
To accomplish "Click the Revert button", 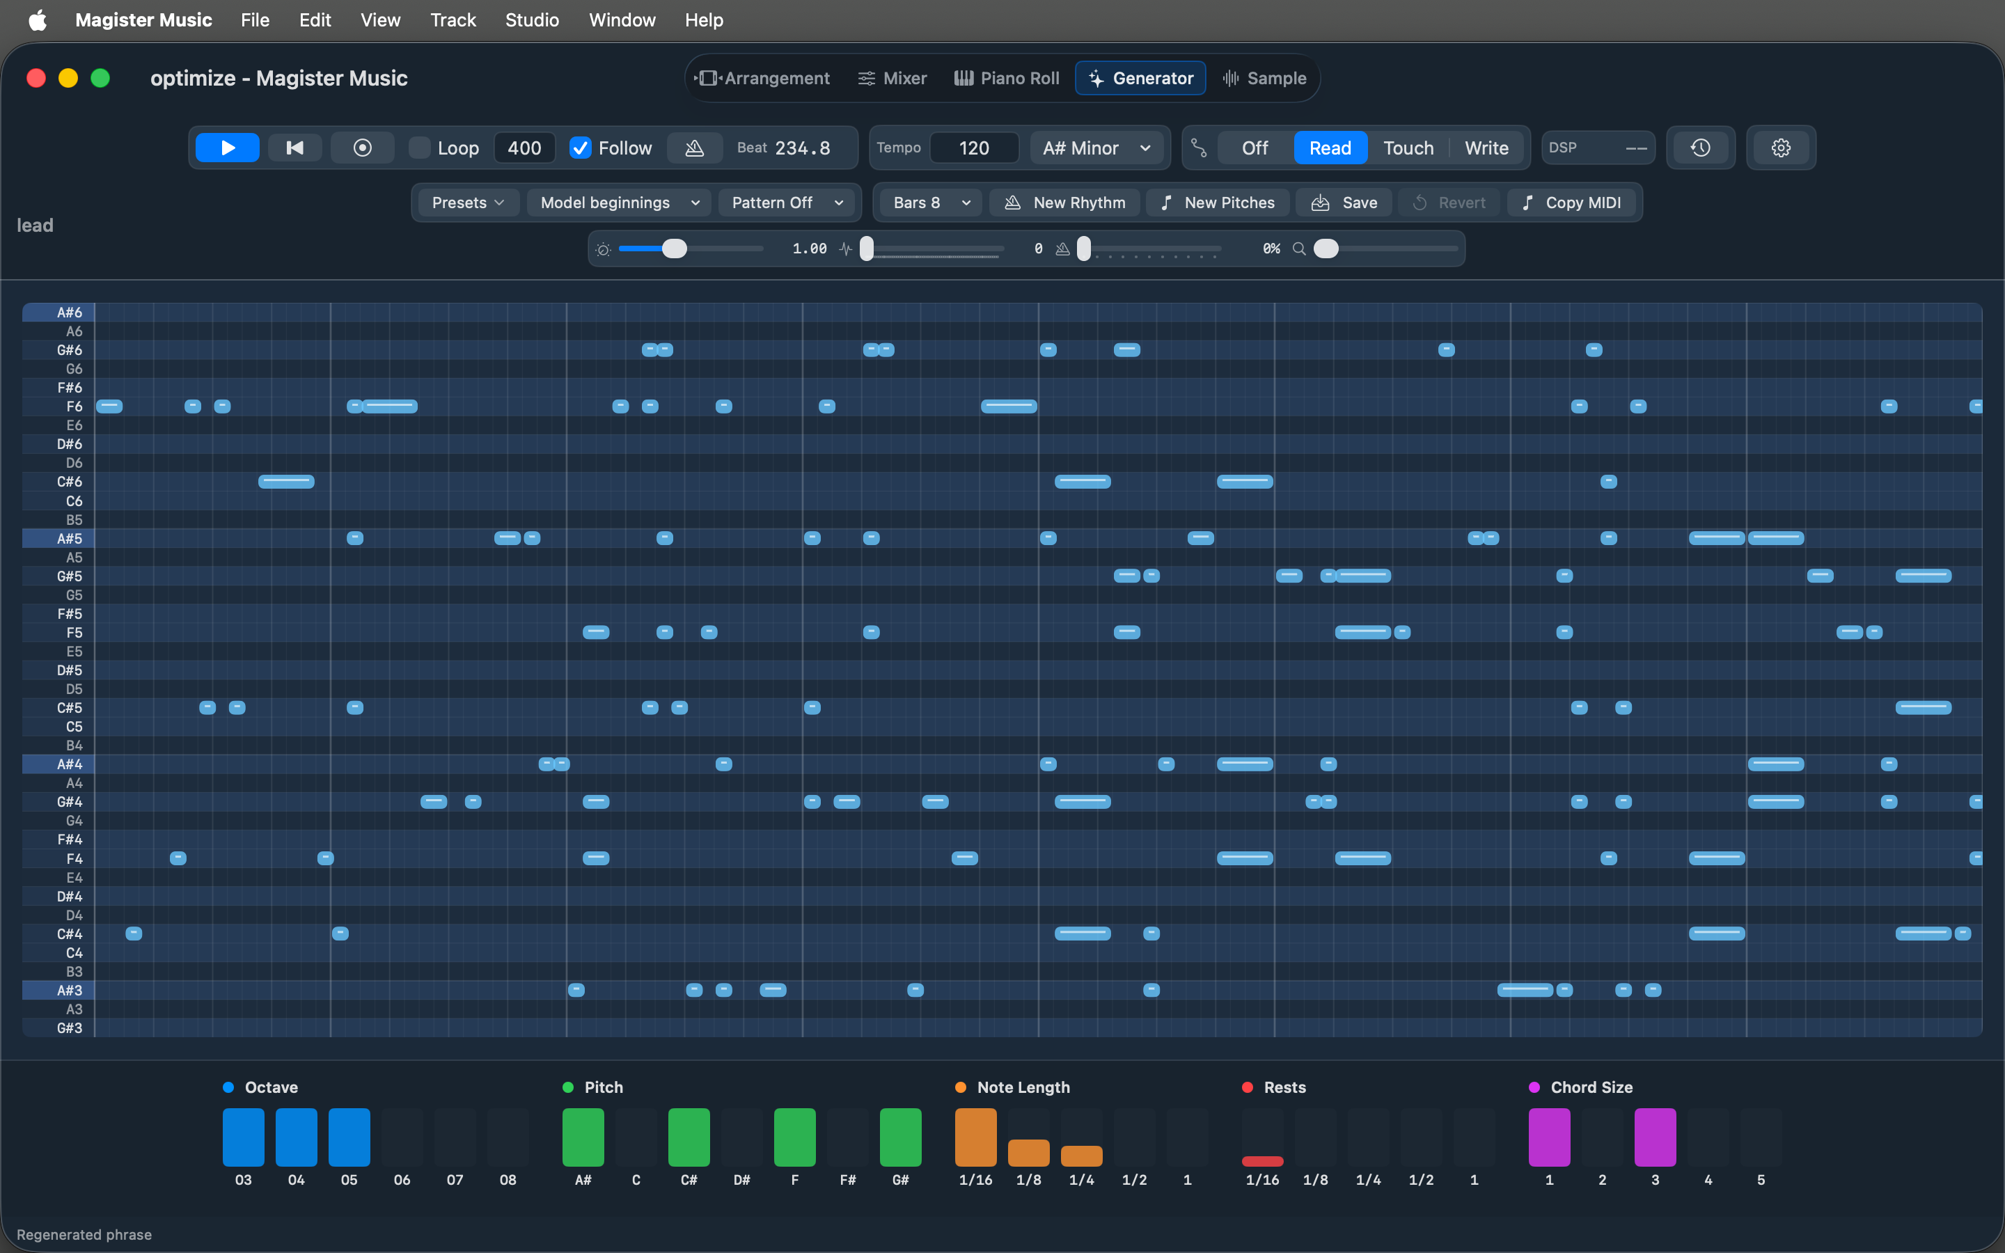I will point(1449,202).
